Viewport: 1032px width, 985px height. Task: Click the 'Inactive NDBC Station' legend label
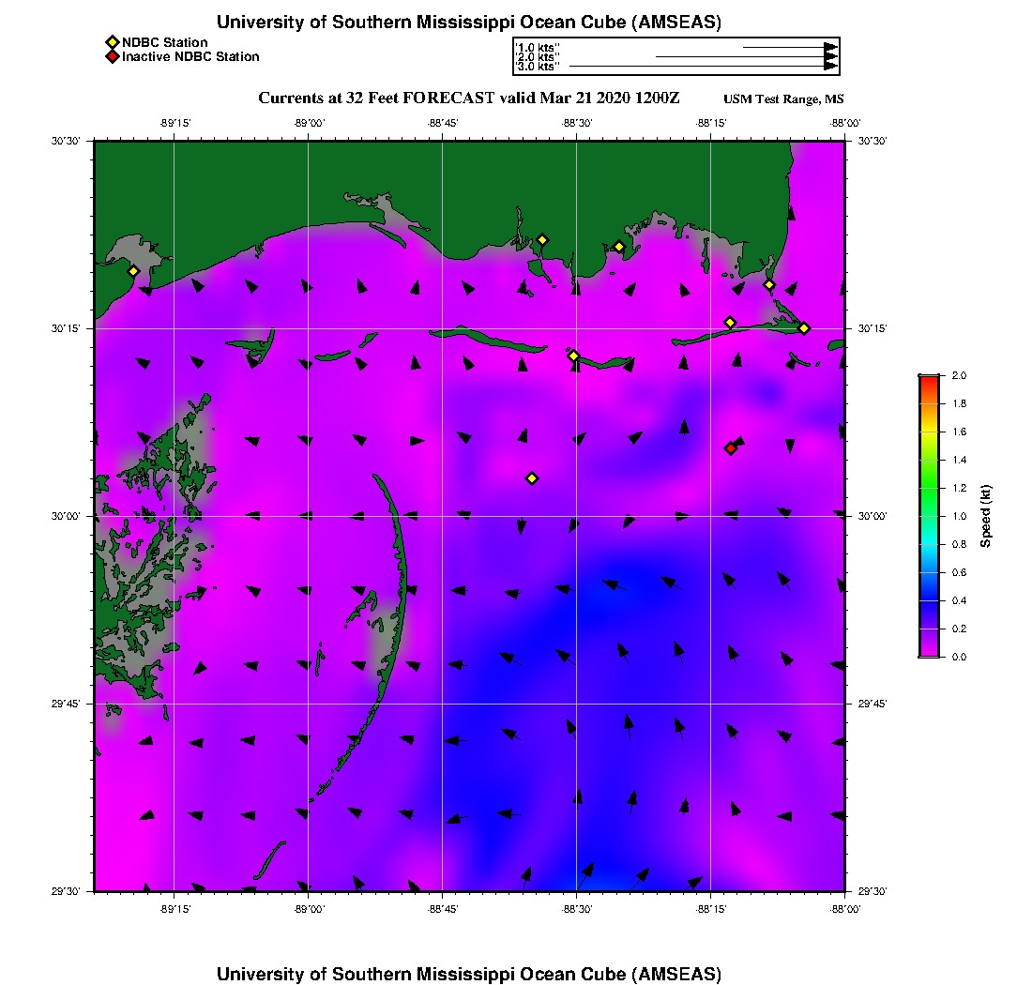190,56
